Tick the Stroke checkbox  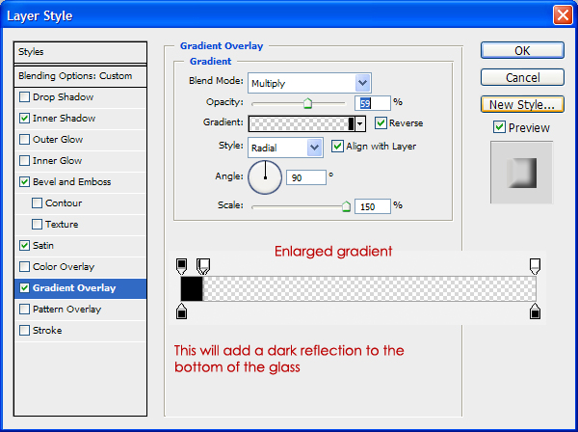coord(24,331)
